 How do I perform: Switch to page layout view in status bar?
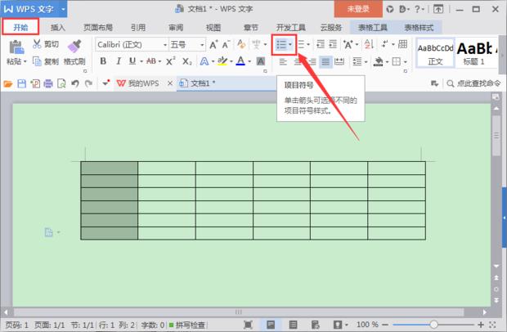tap(271, 325)
